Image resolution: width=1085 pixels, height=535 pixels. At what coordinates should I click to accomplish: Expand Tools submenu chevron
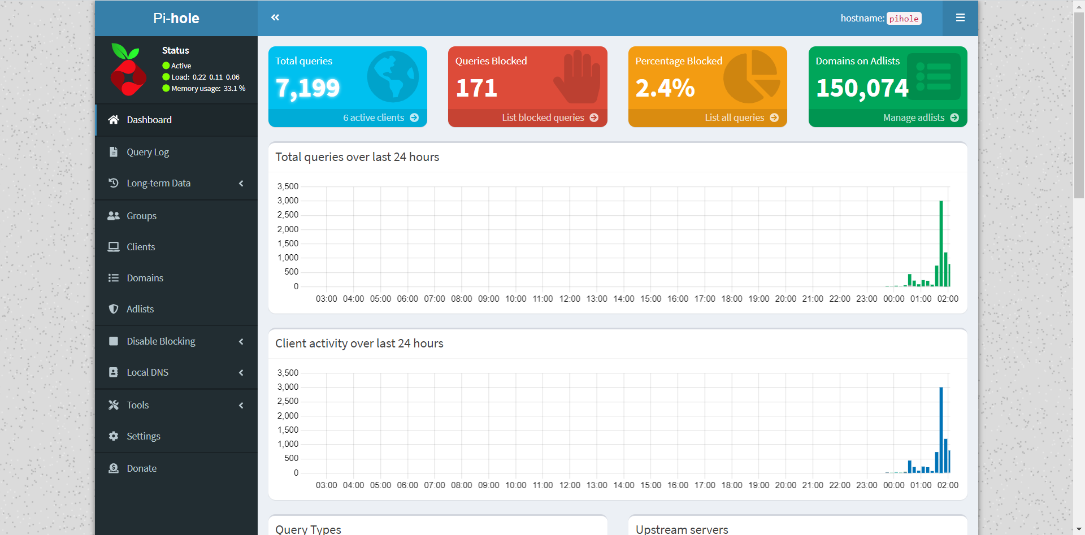241,405
